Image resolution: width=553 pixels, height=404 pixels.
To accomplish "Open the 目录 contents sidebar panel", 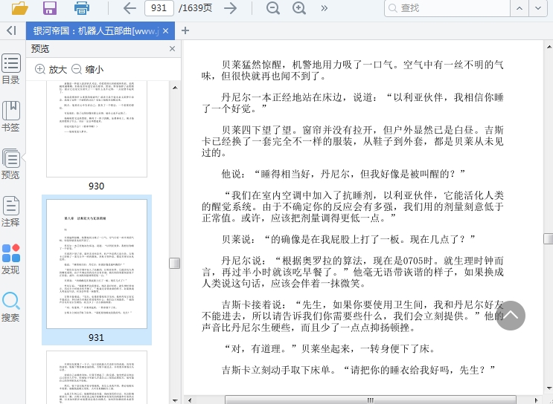I will [x=10, y=70].
